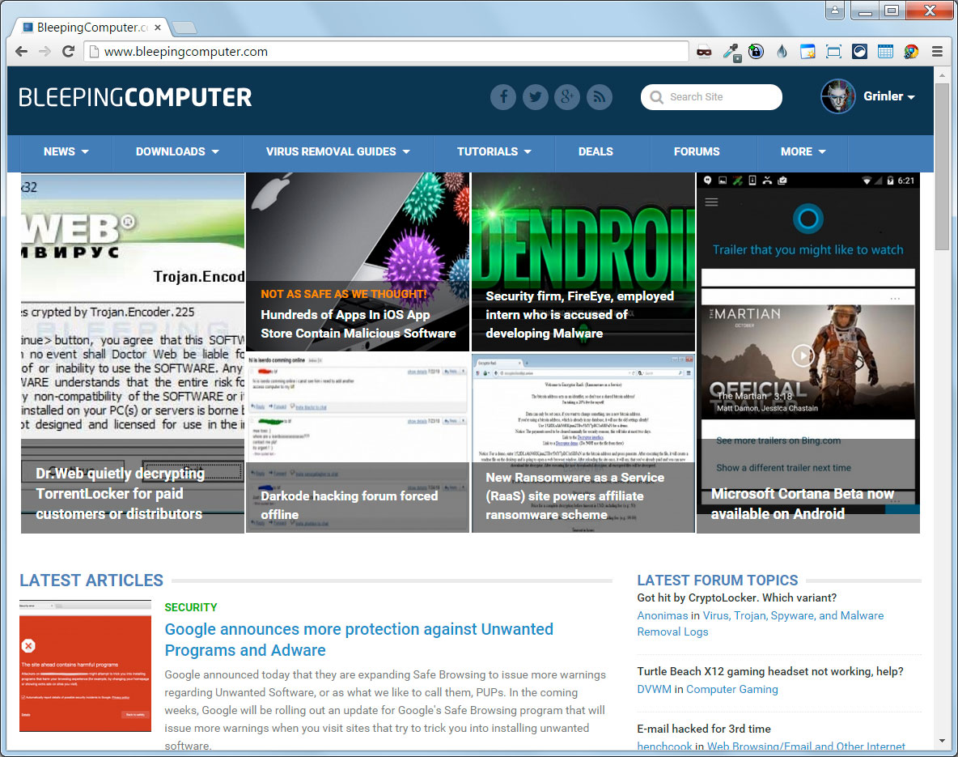Open Google announces more protection article link

pos(359,640)
